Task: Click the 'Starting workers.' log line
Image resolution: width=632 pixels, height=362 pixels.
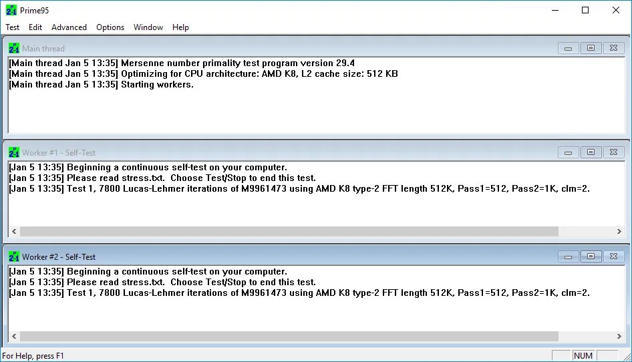Action: point(101,84)
